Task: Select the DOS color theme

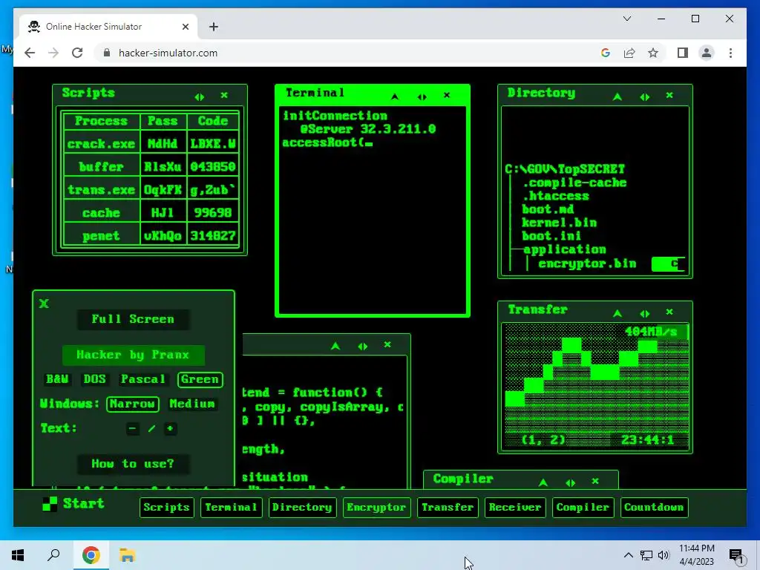Action: [94, 379]
